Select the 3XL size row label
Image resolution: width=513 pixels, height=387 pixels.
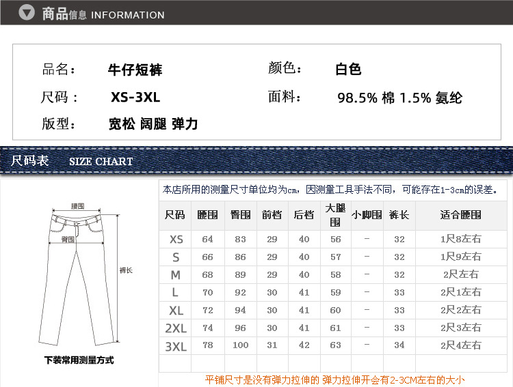pyautogui.click(x=176, y=347)
